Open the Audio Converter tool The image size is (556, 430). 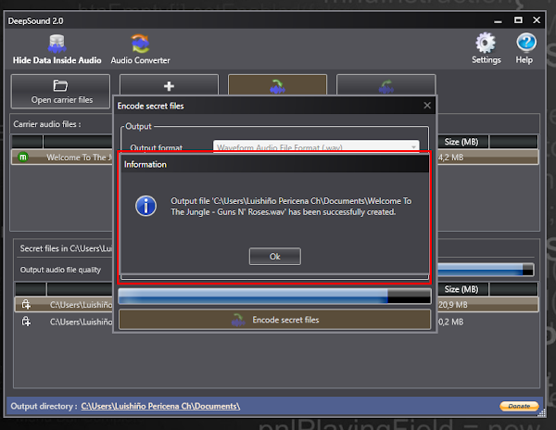[141, 50]
